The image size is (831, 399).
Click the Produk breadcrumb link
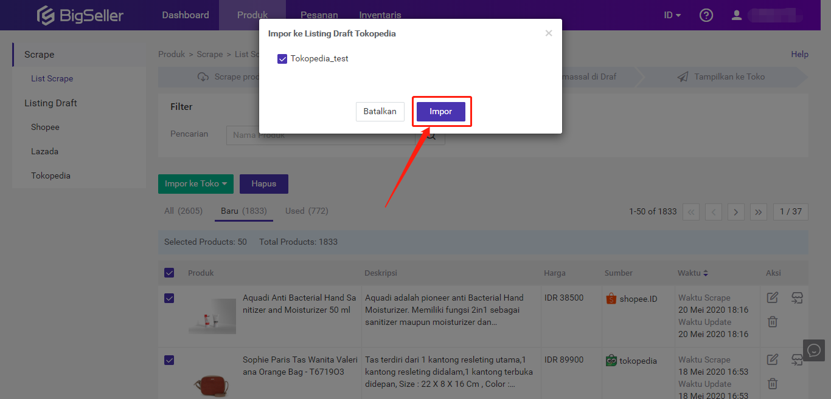[172, 54]
